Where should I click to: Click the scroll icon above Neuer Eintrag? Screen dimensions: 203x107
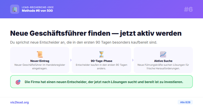(x=40, y=54)
